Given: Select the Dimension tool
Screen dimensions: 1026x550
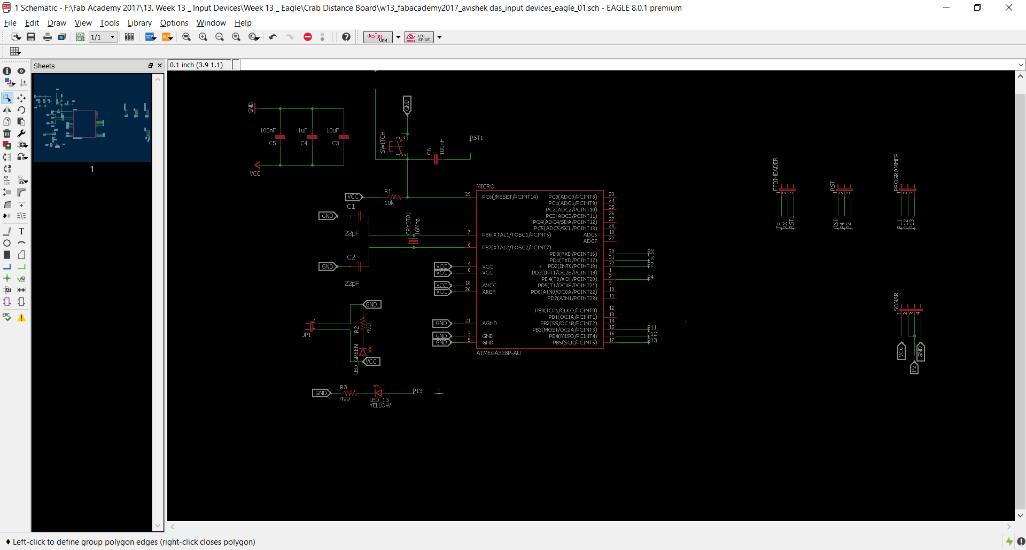Looking at the screenshot, I should pos(21,290).
